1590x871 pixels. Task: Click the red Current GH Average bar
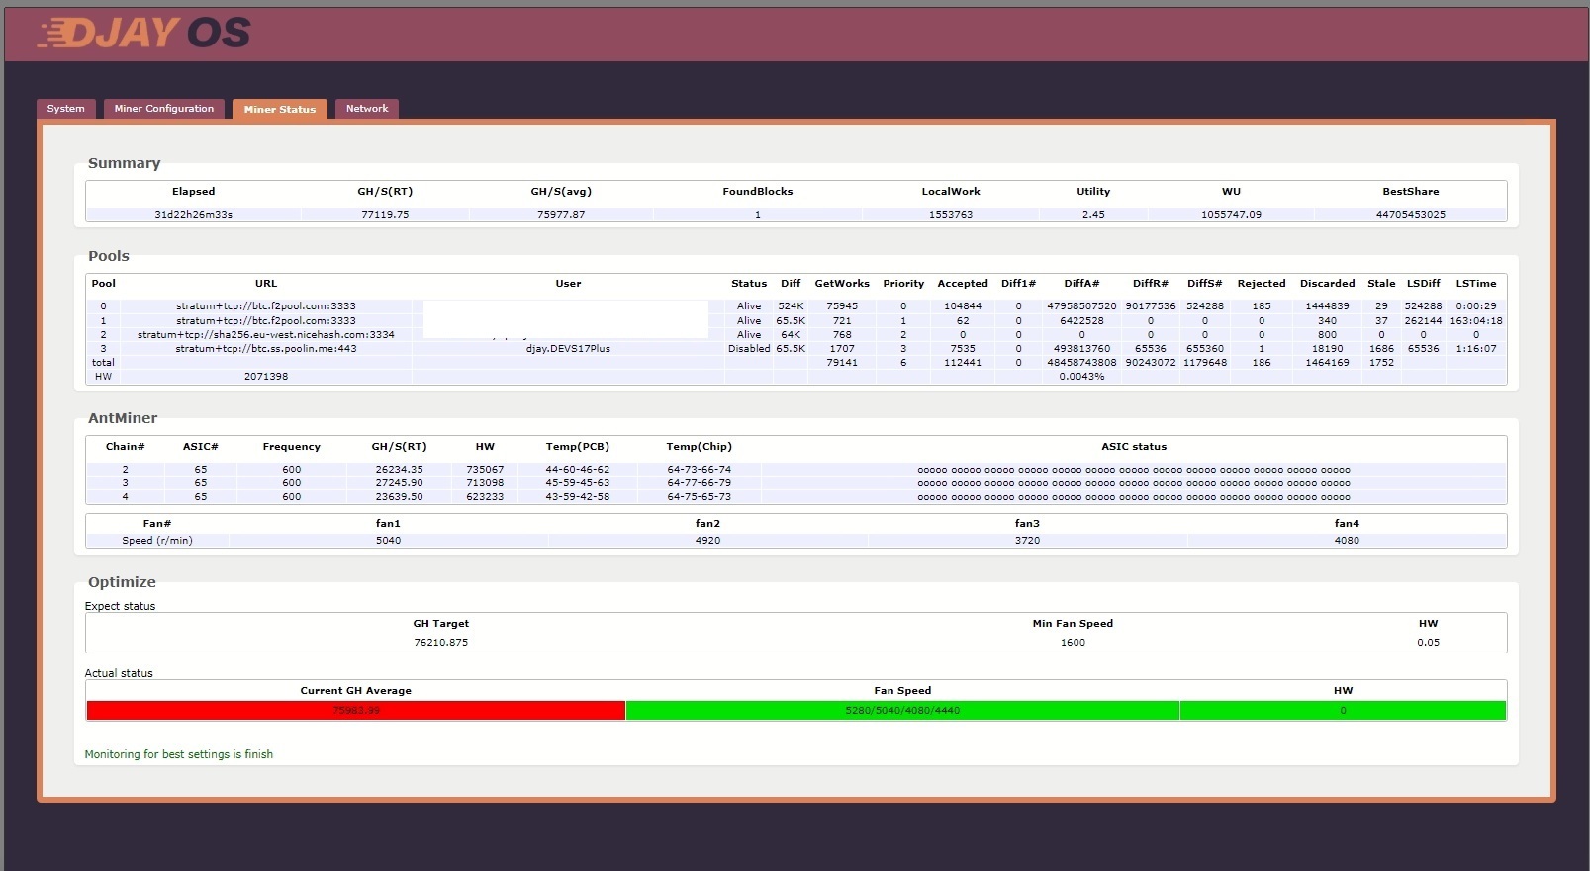(x=356, y=711)
